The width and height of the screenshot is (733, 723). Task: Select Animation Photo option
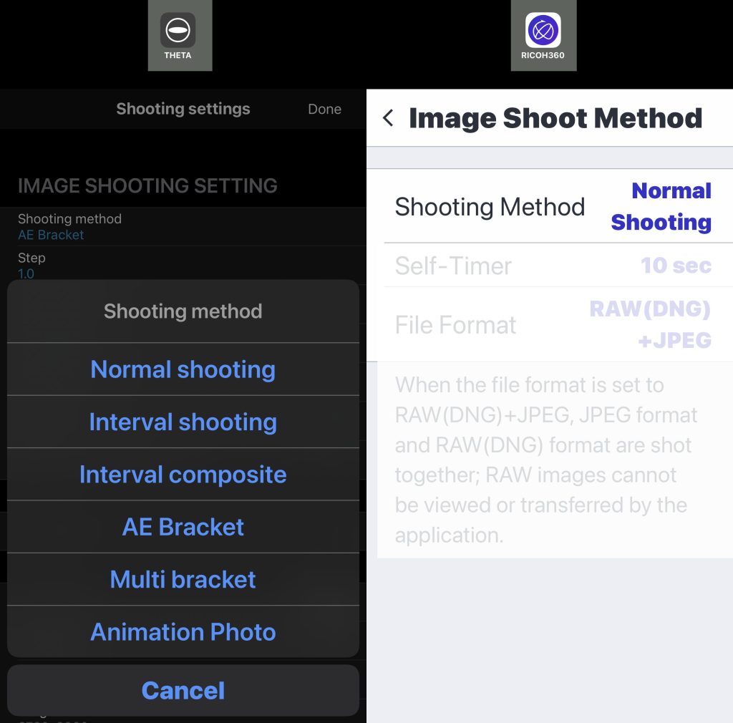[x=183, y=631]
